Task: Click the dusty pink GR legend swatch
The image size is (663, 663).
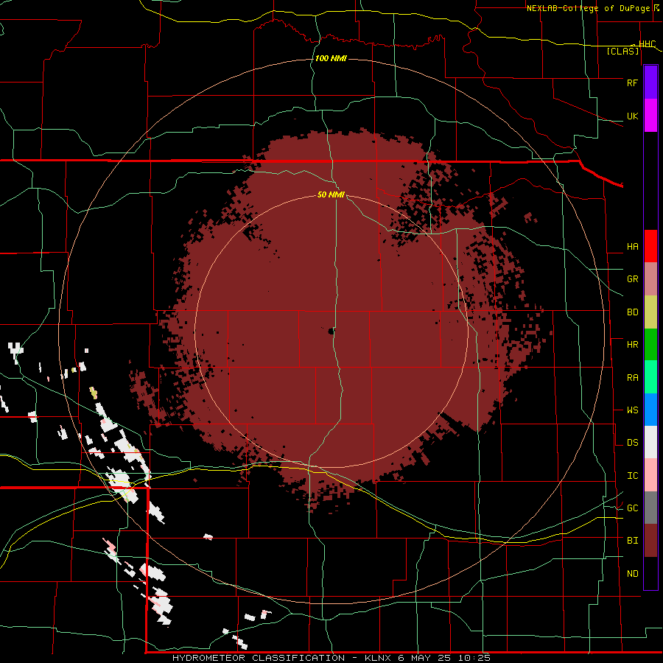Action: pos(650,279)
